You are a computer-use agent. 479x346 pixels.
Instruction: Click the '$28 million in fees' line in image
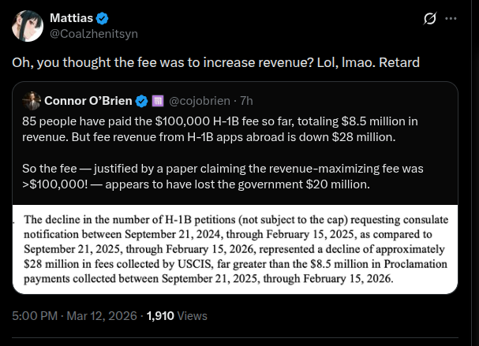click(x=235, y=264)
